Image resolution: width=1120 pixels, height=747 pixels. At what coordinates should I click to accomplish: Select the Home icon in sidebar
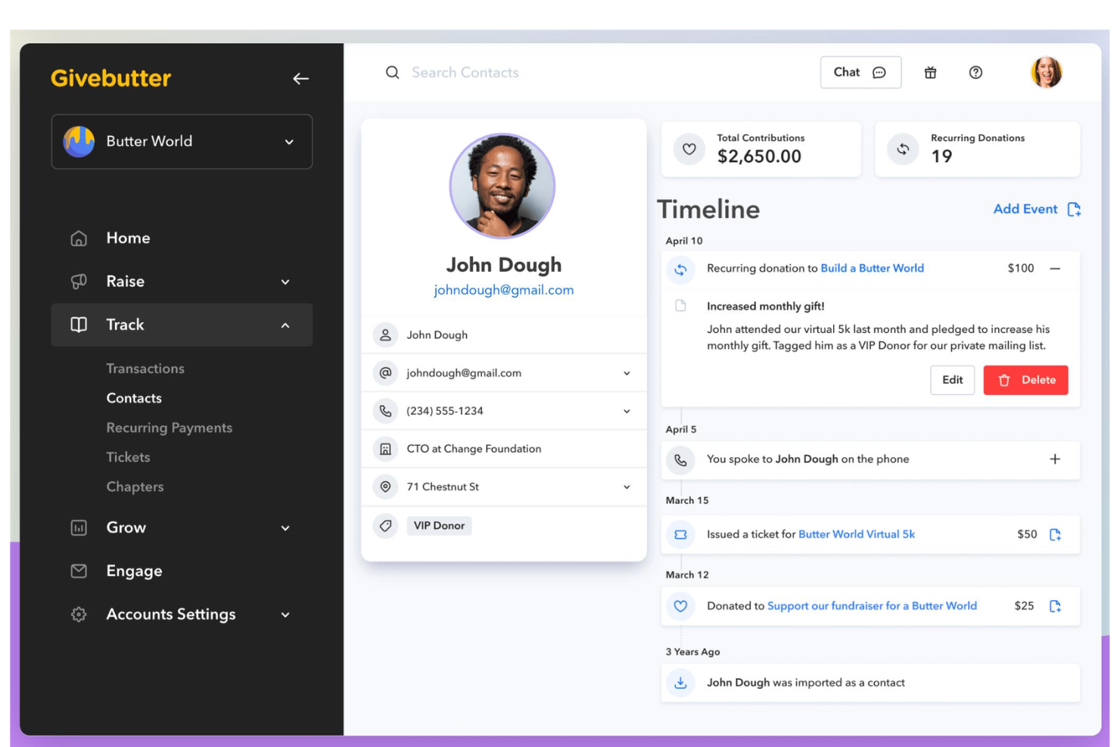(x=79, y=238)
